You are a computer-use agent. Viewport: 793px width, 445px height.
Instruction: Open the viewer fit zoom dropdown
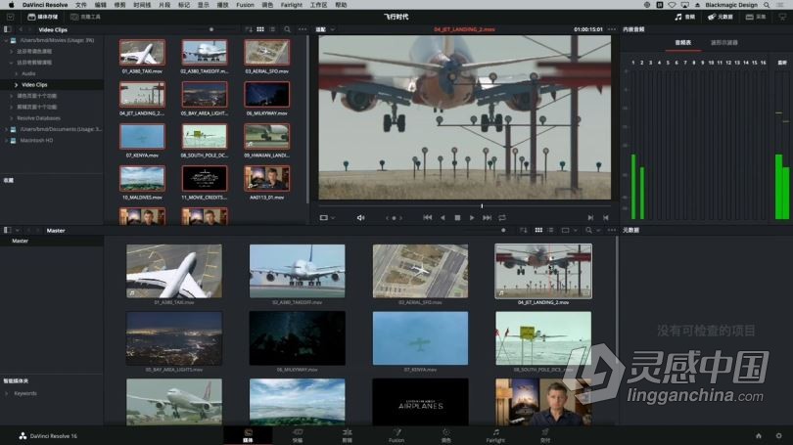[325, 29]
